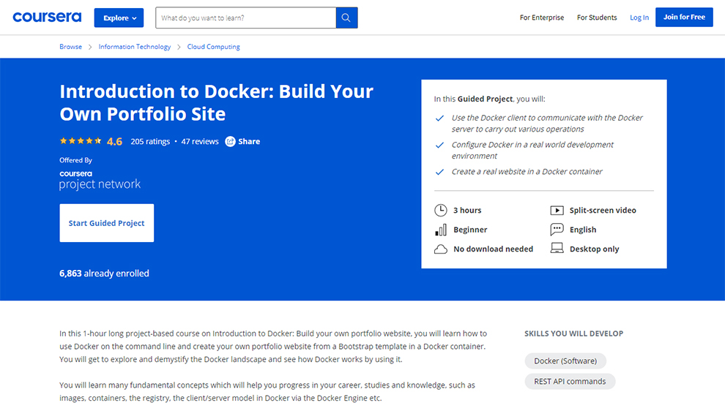Click the course title 'Introduction to Docker' heading
The height and width of the screenshot is (411, 725).
coord(216,102)
